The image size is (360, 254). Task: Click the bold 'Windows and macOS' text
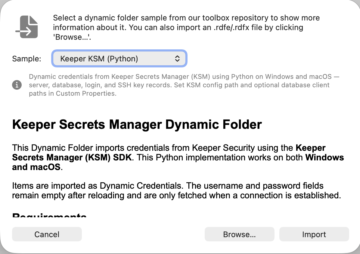324,157
